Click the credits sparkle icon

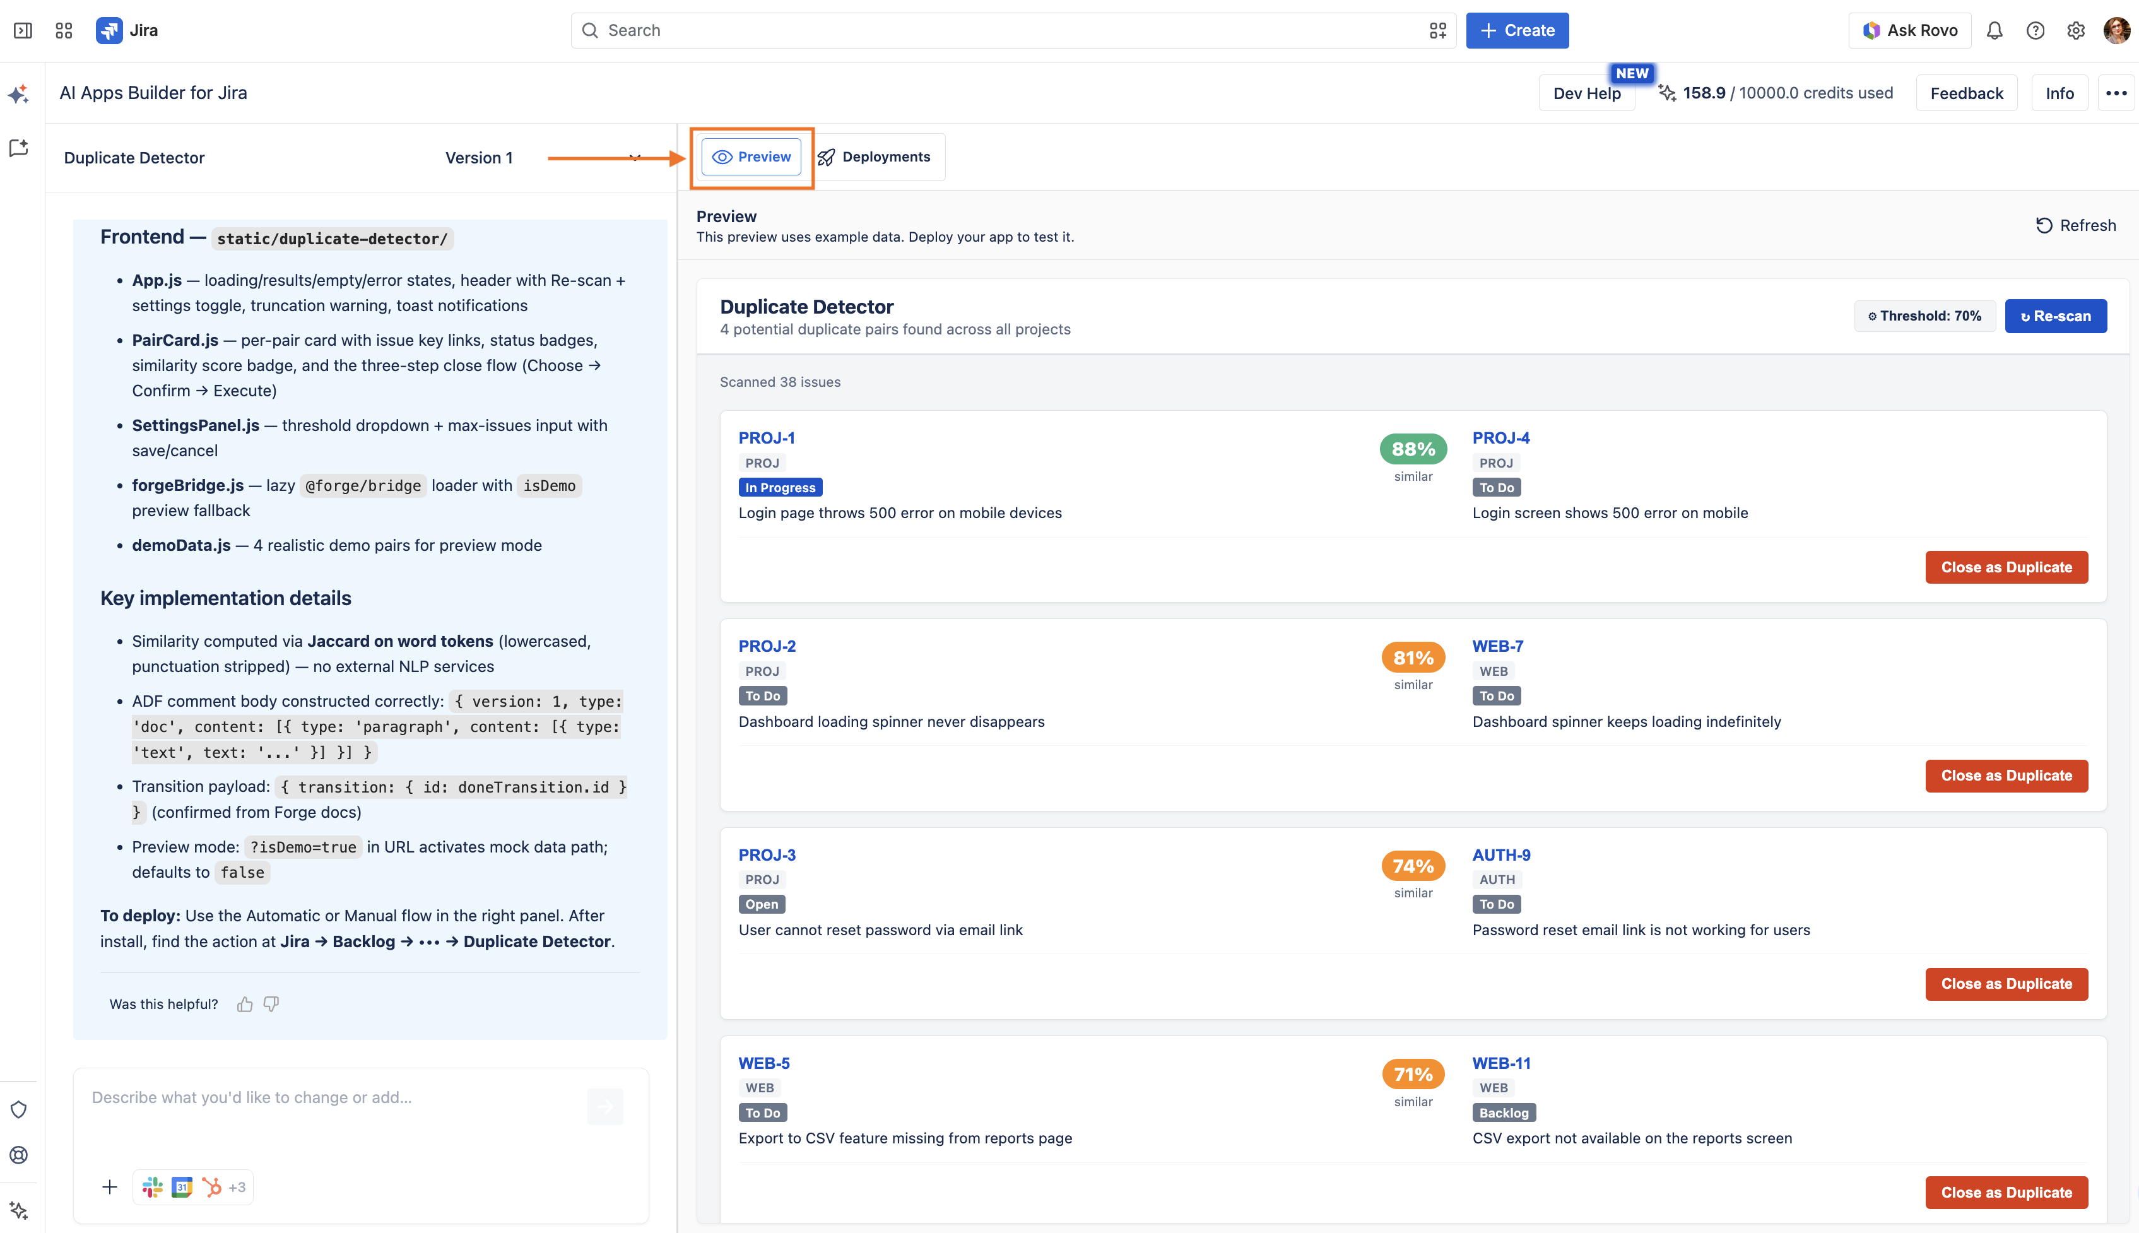click(1666, 93)
